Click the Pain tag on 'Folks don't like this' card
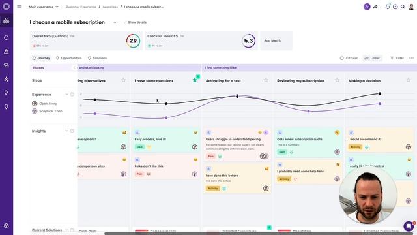The width and height of the screenshot is (417, 235). 139,174
